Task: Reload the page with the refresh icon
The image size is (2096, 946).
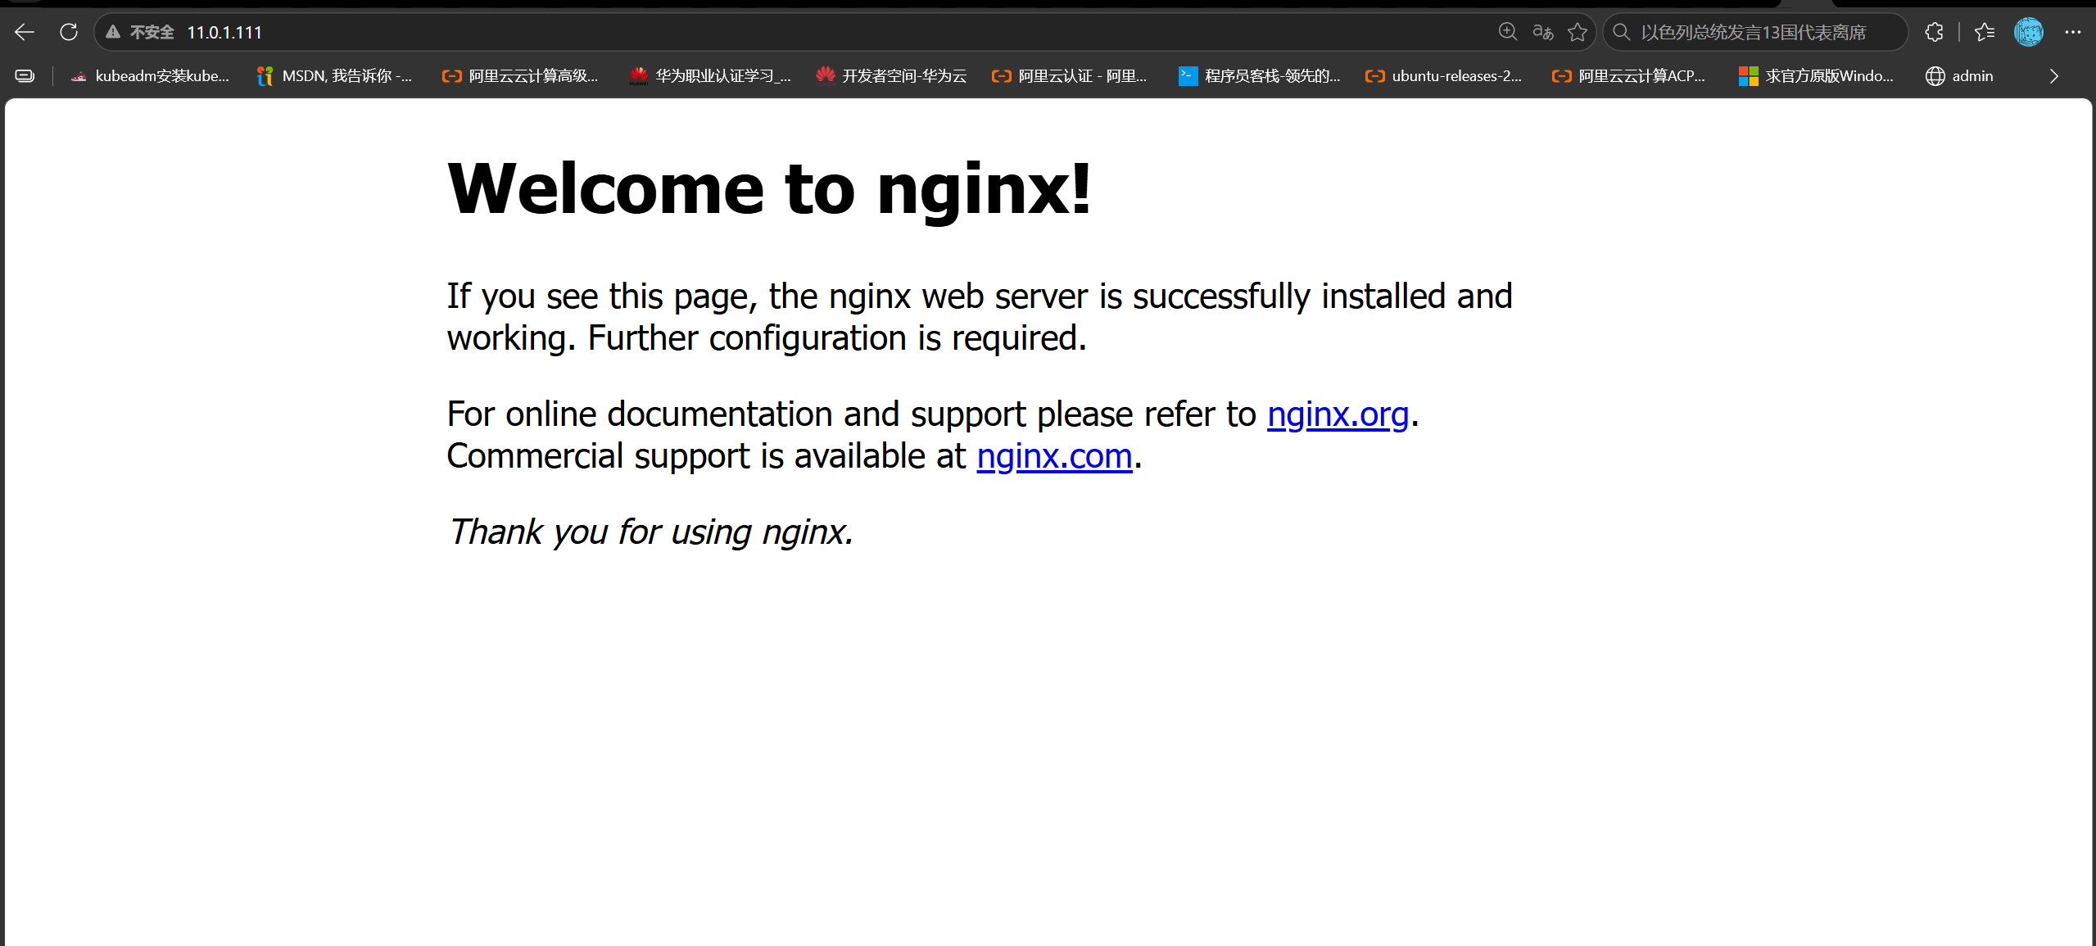Action: [69, 32]
